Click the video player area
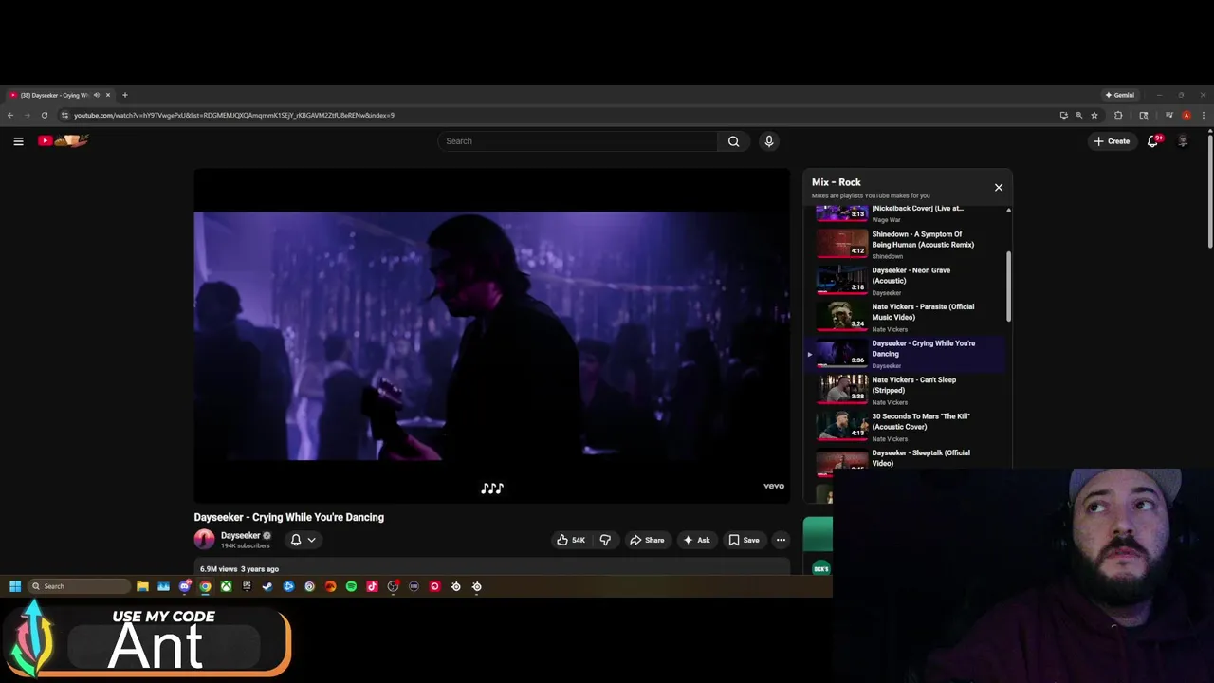The width and height of the screenshot is (1214, 683). pos(491,336)
